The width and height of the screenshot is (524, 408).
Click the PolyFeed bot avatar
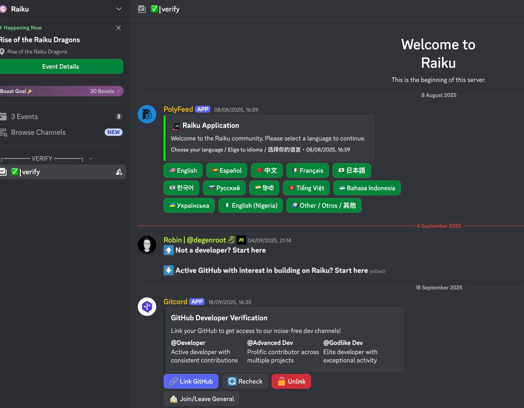(x=147, y=114)
